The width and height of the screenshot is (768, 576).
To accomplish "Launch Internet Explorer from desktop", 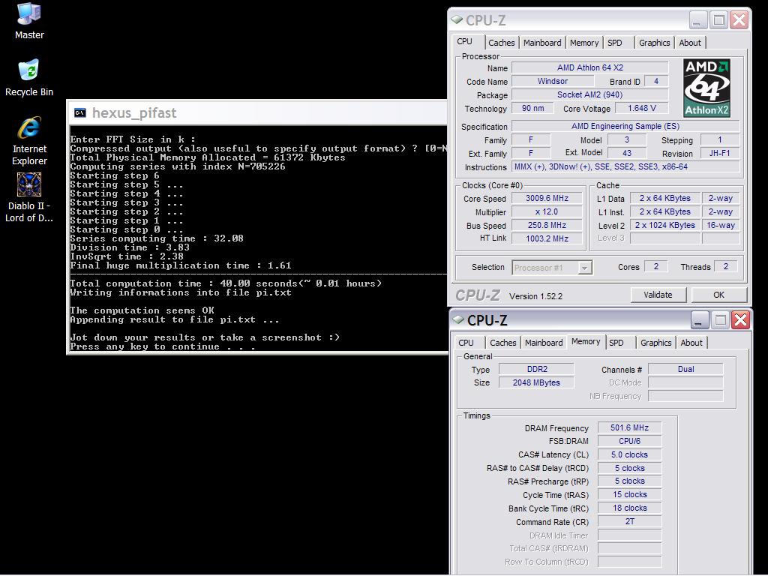I will (29, 140).
